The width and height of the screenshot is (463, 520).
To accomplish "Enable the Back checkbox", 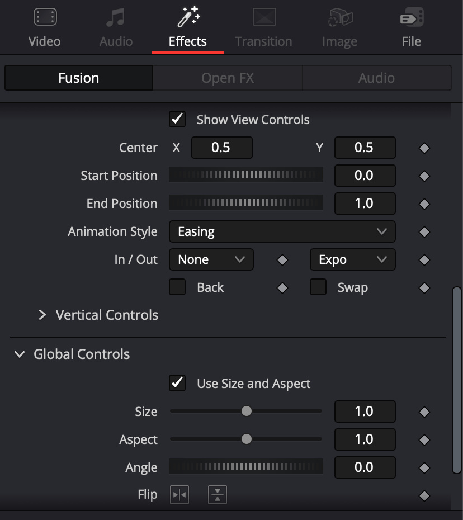I will click(177, 287).
